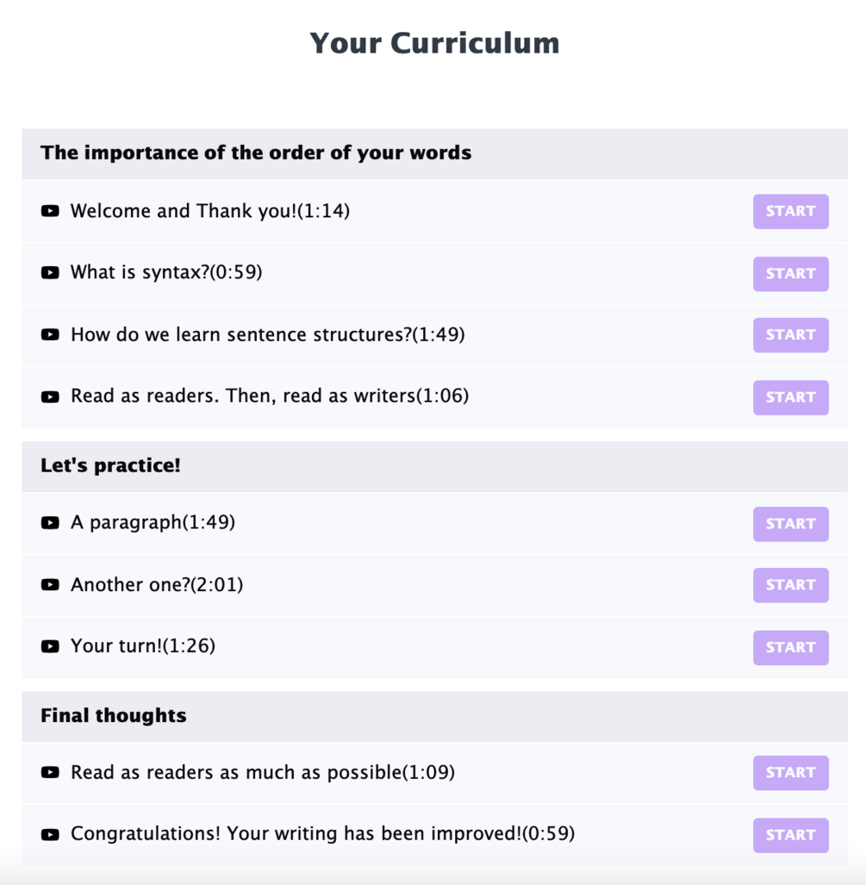Viewport: 866px width, 885px height.
Task: Select the Let's practice! section header
Action: point(110,466)
